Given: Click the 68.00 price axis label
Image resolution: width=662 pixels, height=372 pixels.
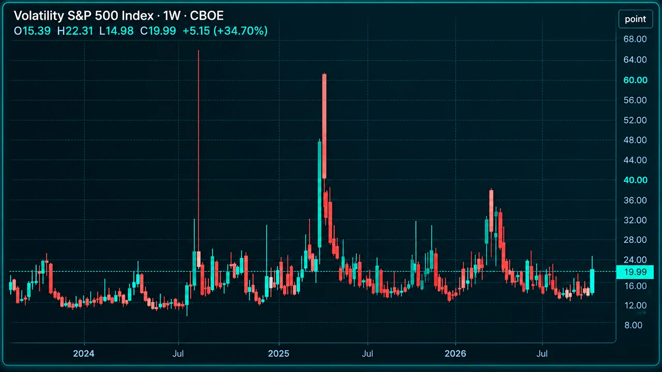Looking at the screenshot, I should tap(635, 40).
